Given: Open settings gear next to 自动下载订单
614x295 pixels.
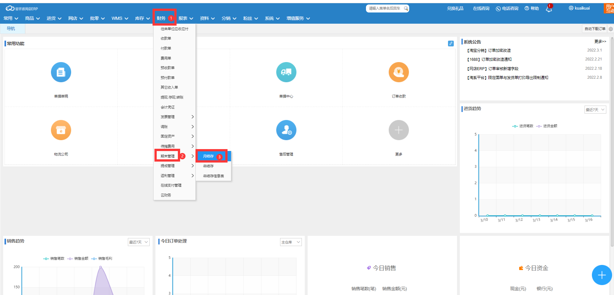Looking at the screenshot, I should click(x=610, y=29).
